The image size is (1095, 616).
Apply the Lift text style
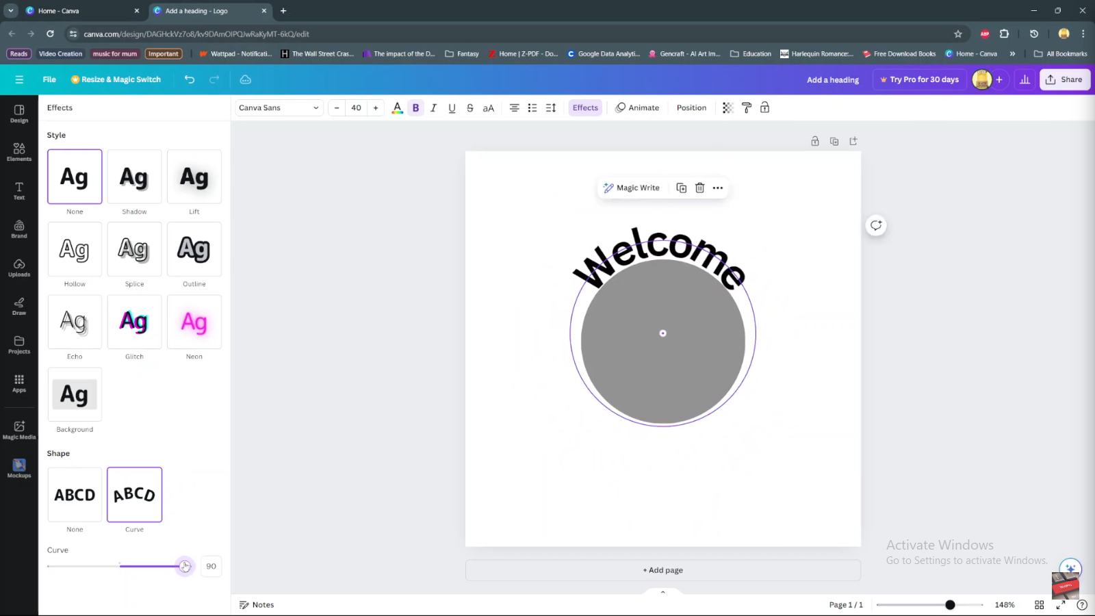click(194, 177)
